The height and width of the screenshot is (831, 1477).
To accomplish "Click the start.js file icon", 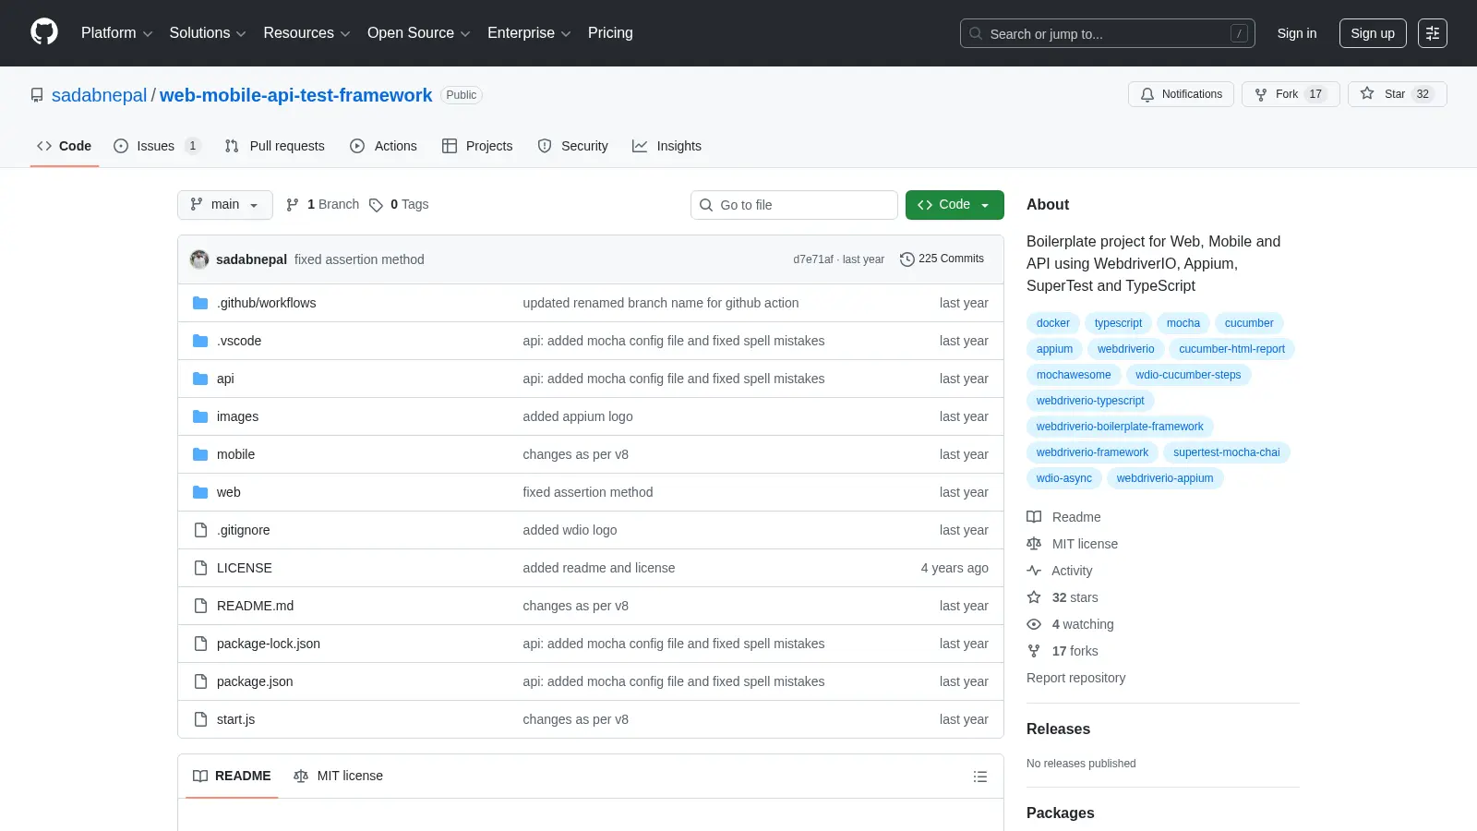I will [200, 719].
